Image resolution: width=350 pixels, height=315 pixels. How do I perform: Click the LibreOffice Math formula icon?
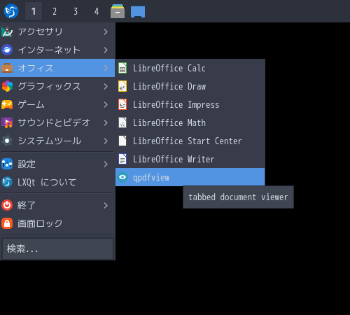(x=122, y=122)
